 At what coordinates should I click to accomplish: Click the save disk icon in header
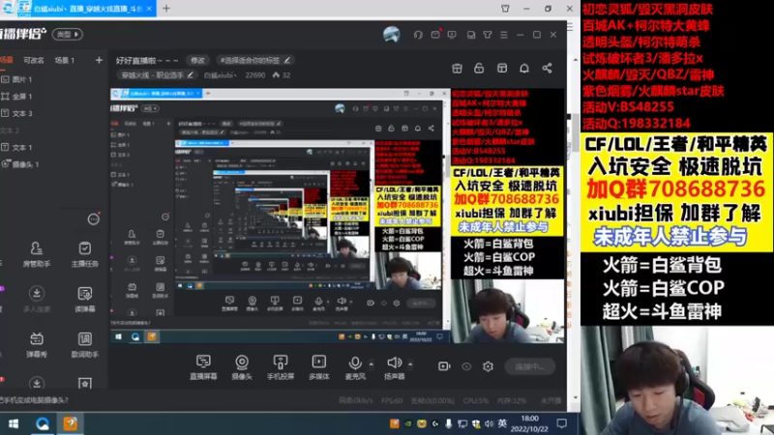point(471,35)
